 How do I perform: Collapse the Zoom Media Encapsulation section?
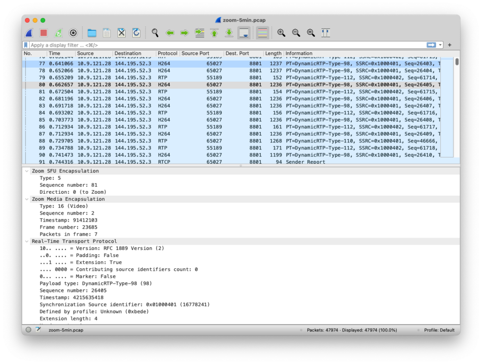point(27,199)
